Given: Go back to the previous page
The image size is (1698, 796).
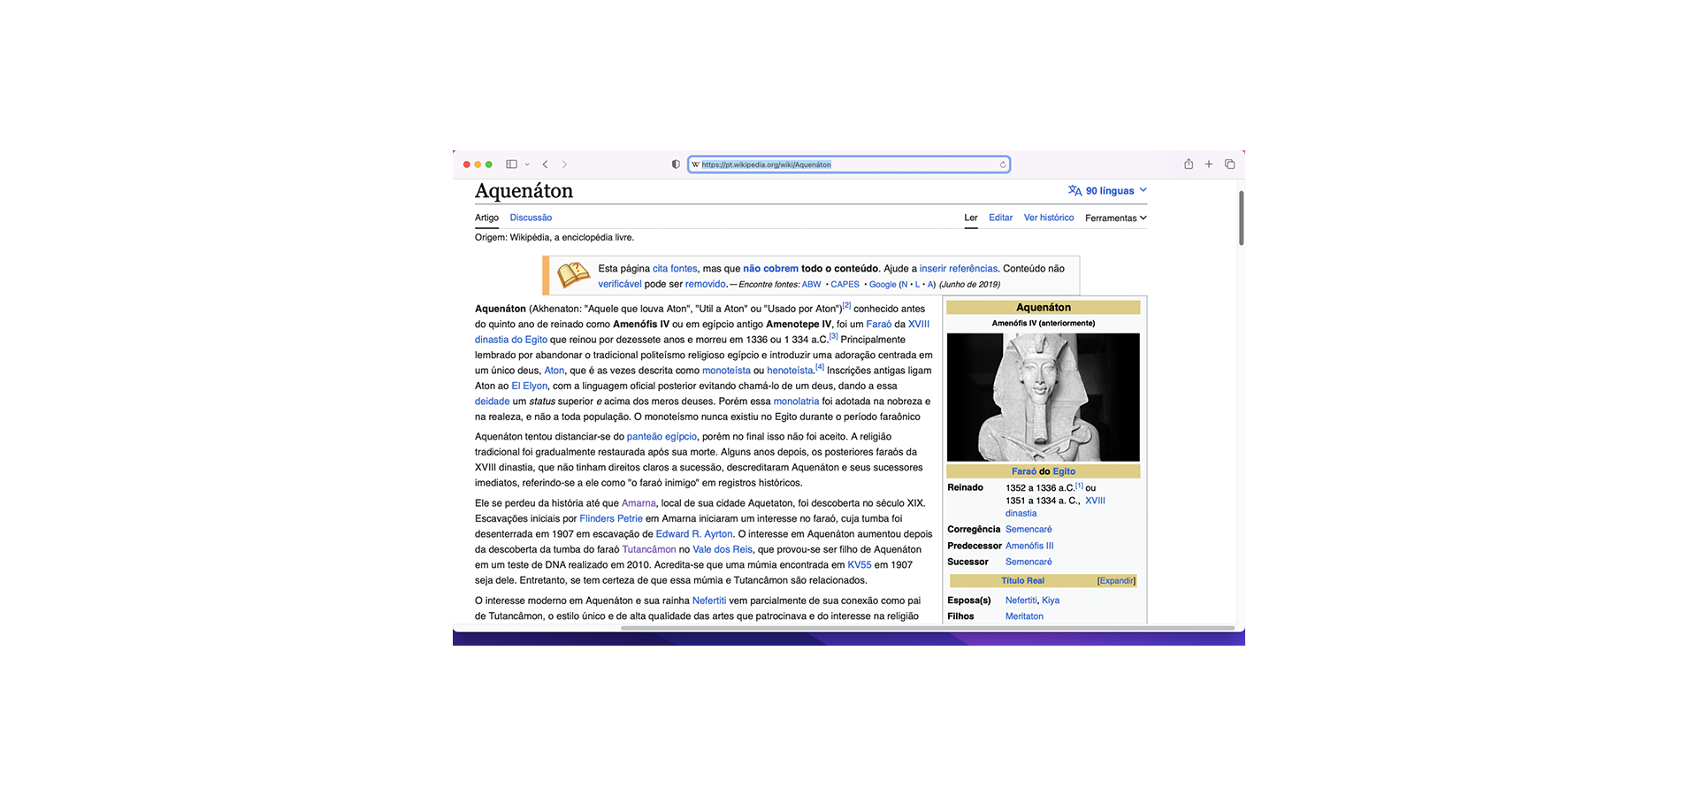Looking at the screenshot, I should (x=546, y=165).
